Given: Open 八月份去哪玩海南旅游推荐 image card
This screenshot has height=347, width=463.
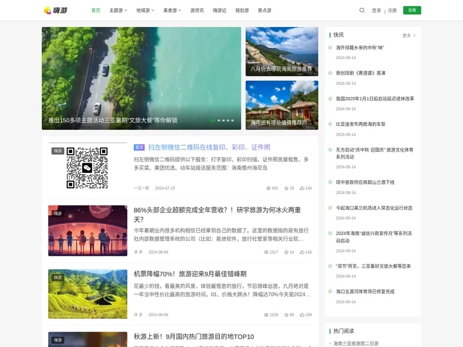Looking at the screenshot, I should 282,51.
